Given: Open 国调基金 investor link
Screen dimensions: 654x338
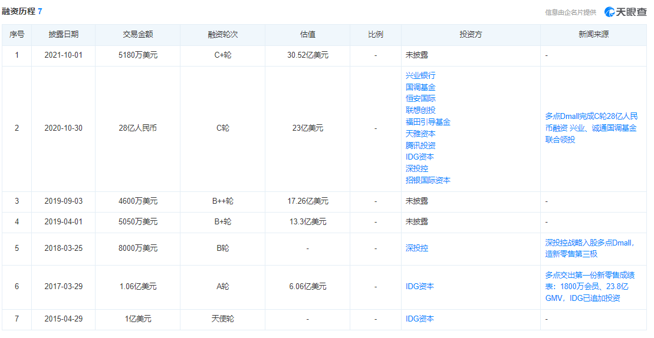Looking at the screenshot, I should point(420,87).
